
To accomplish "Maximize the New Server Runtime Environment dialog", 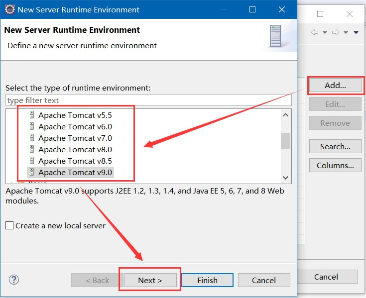I will 252,9.
